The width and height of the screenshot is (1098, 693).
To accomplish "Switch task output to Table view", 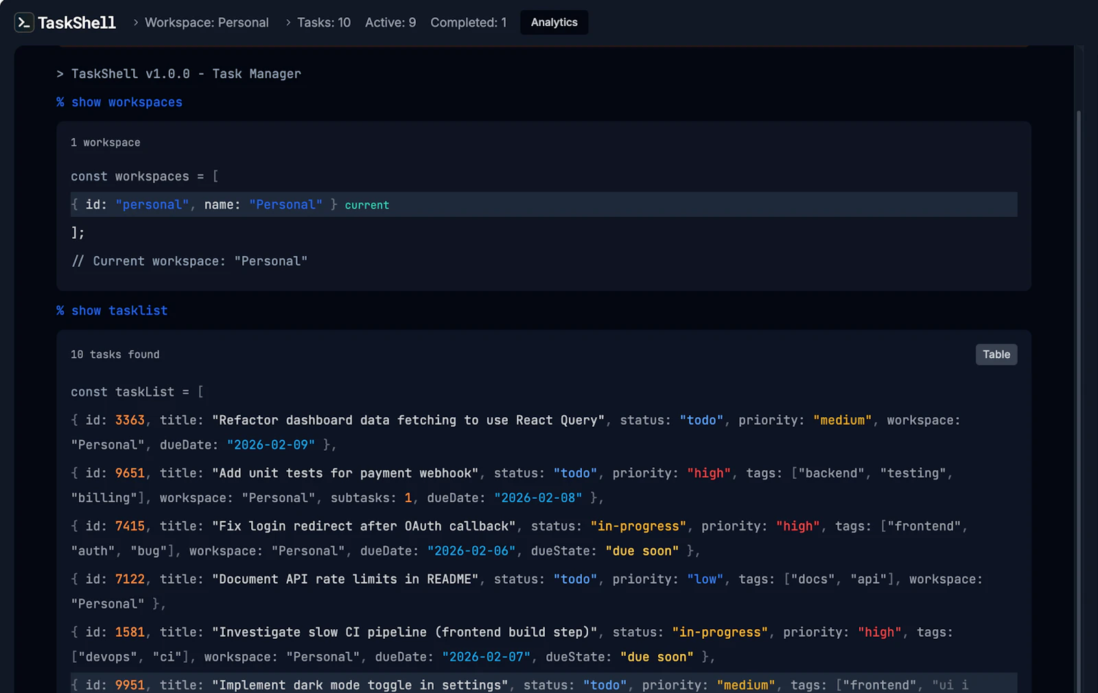I will coord(996,354).
